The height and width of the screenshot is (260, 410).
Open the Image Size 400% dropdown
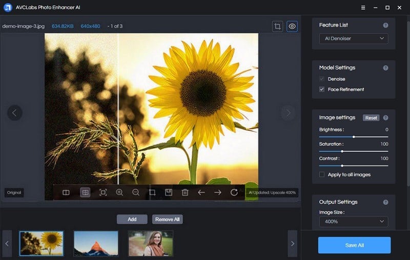354,222
